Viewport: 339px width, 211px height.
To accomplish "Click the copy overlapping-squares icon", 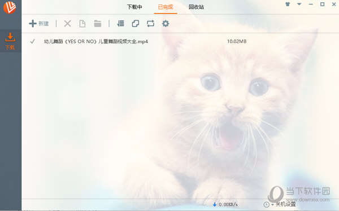I will point(136,23).
